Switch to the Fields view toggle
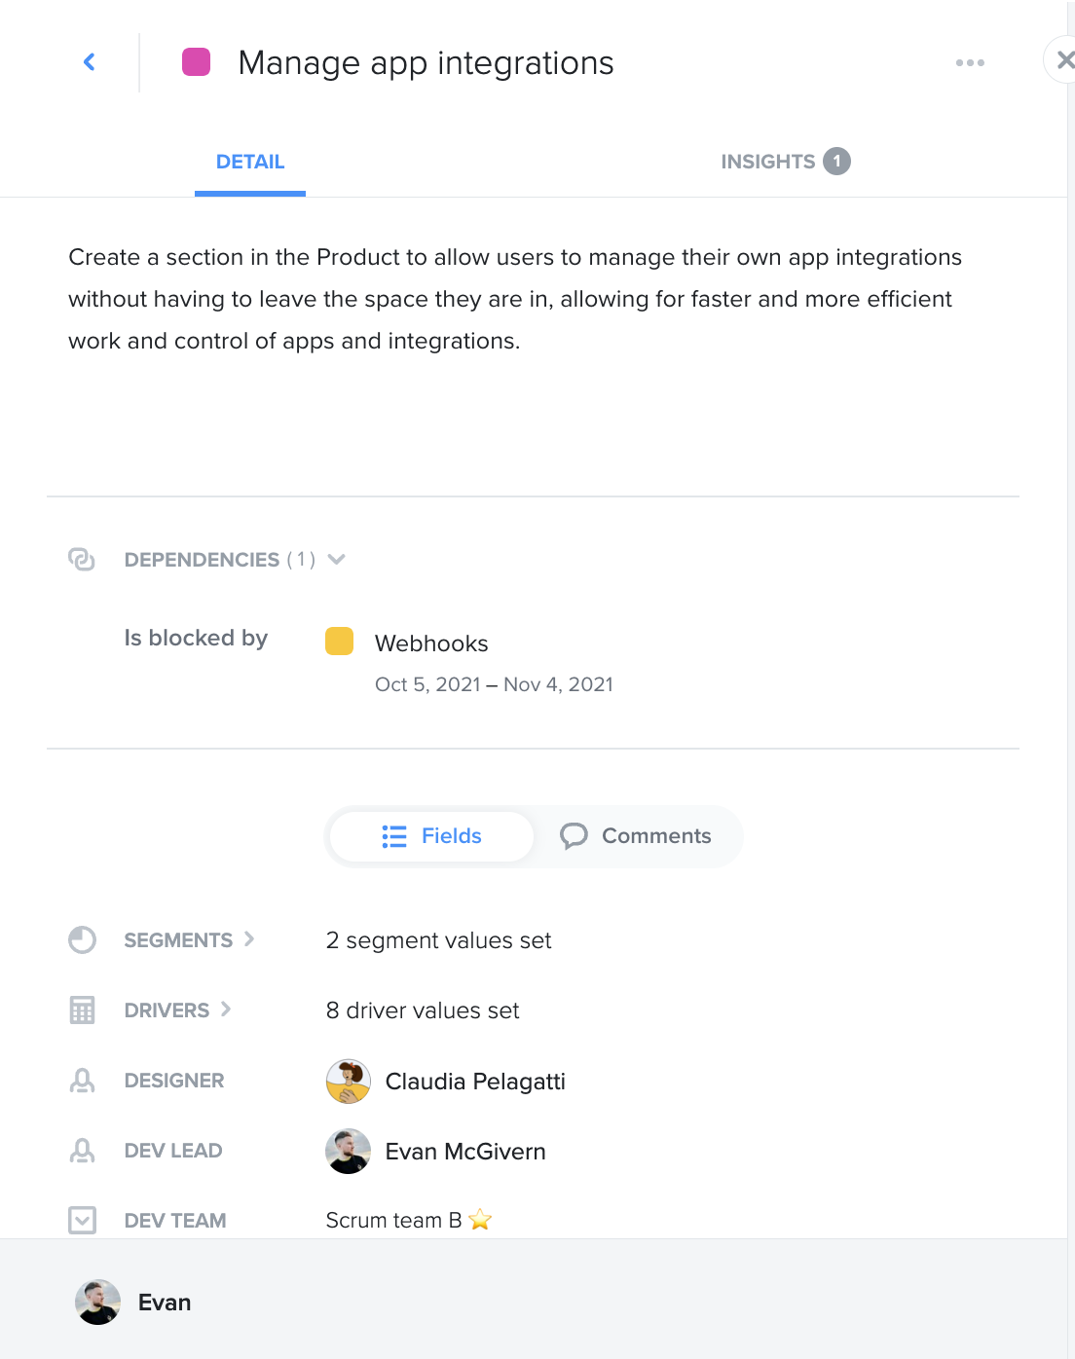This screenshot has height=1359, width=1075. point(432,836)
